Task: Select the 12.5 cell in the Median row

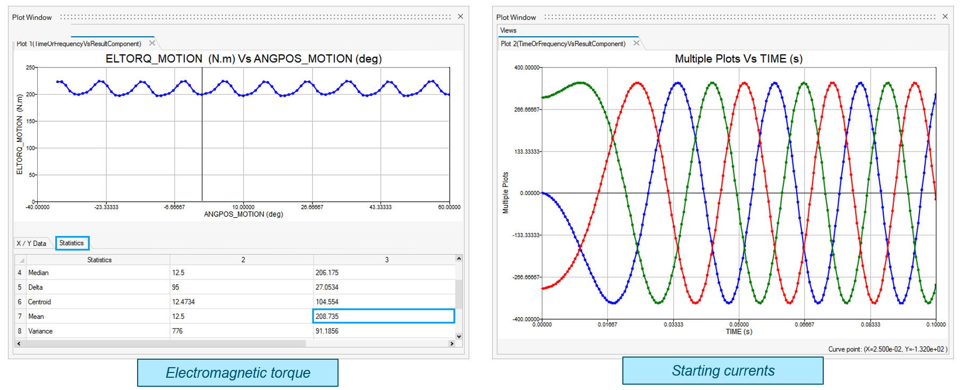Action: (242, 273)
